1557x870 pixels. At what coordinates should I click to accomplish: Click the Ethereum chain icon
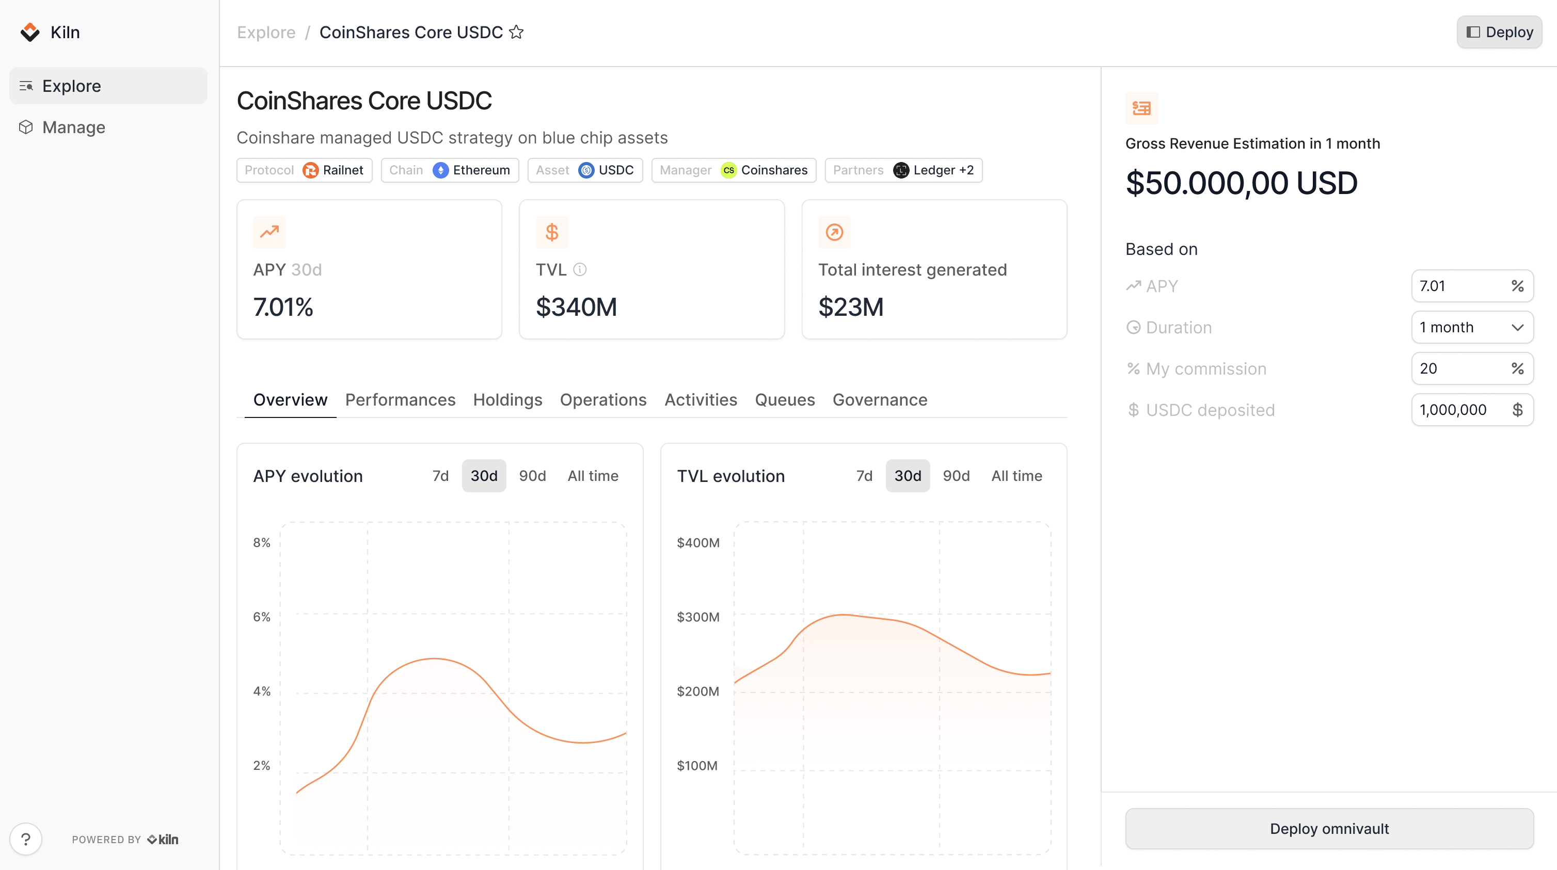pos(441,170)
